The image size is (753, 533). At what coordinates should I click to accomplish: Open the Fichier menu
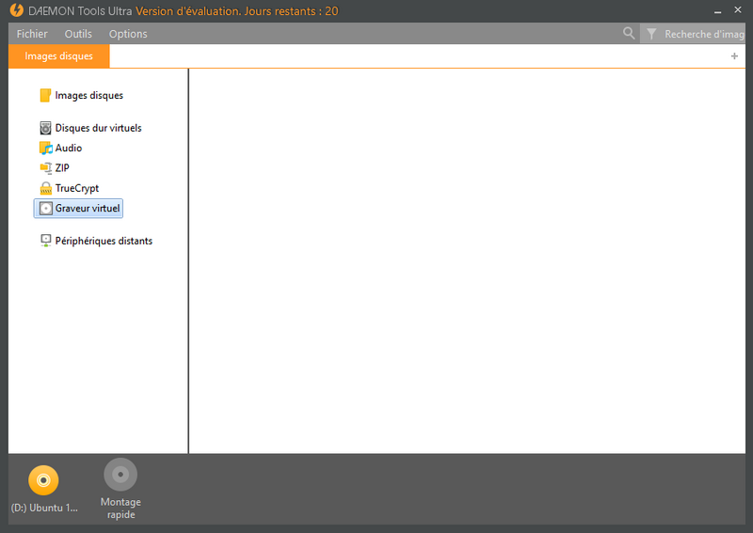(32, 34)
